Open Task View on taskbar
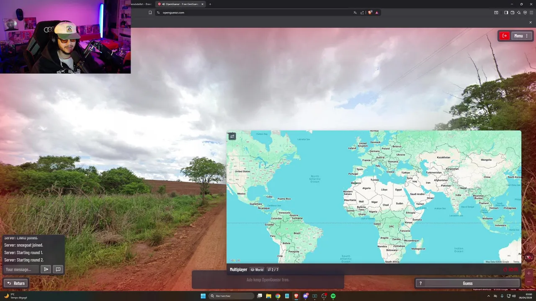Screen dimensions: 536x301 coord(260,296)
